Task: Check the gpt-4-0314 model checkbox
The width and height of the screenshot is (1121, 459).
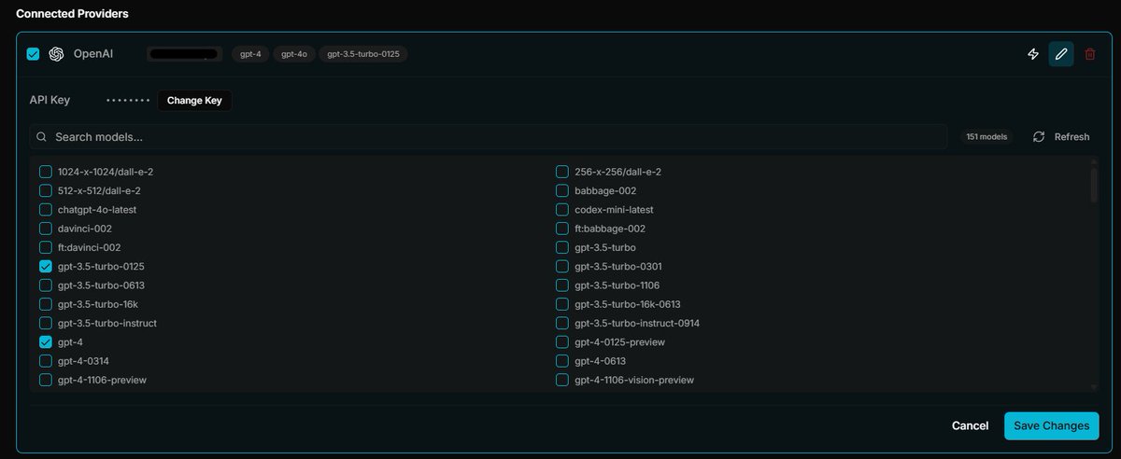Action: (45, 361)
